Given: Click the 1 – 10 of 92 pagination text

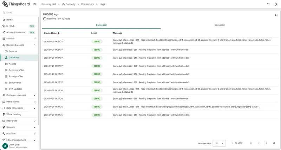Looking at the screenshot, I should point(237,143).
